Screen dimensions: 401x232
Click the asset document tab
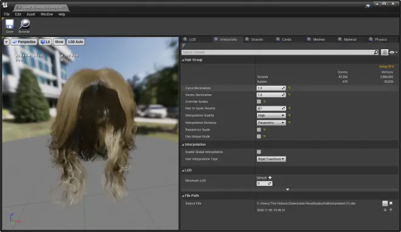[41, 8]
